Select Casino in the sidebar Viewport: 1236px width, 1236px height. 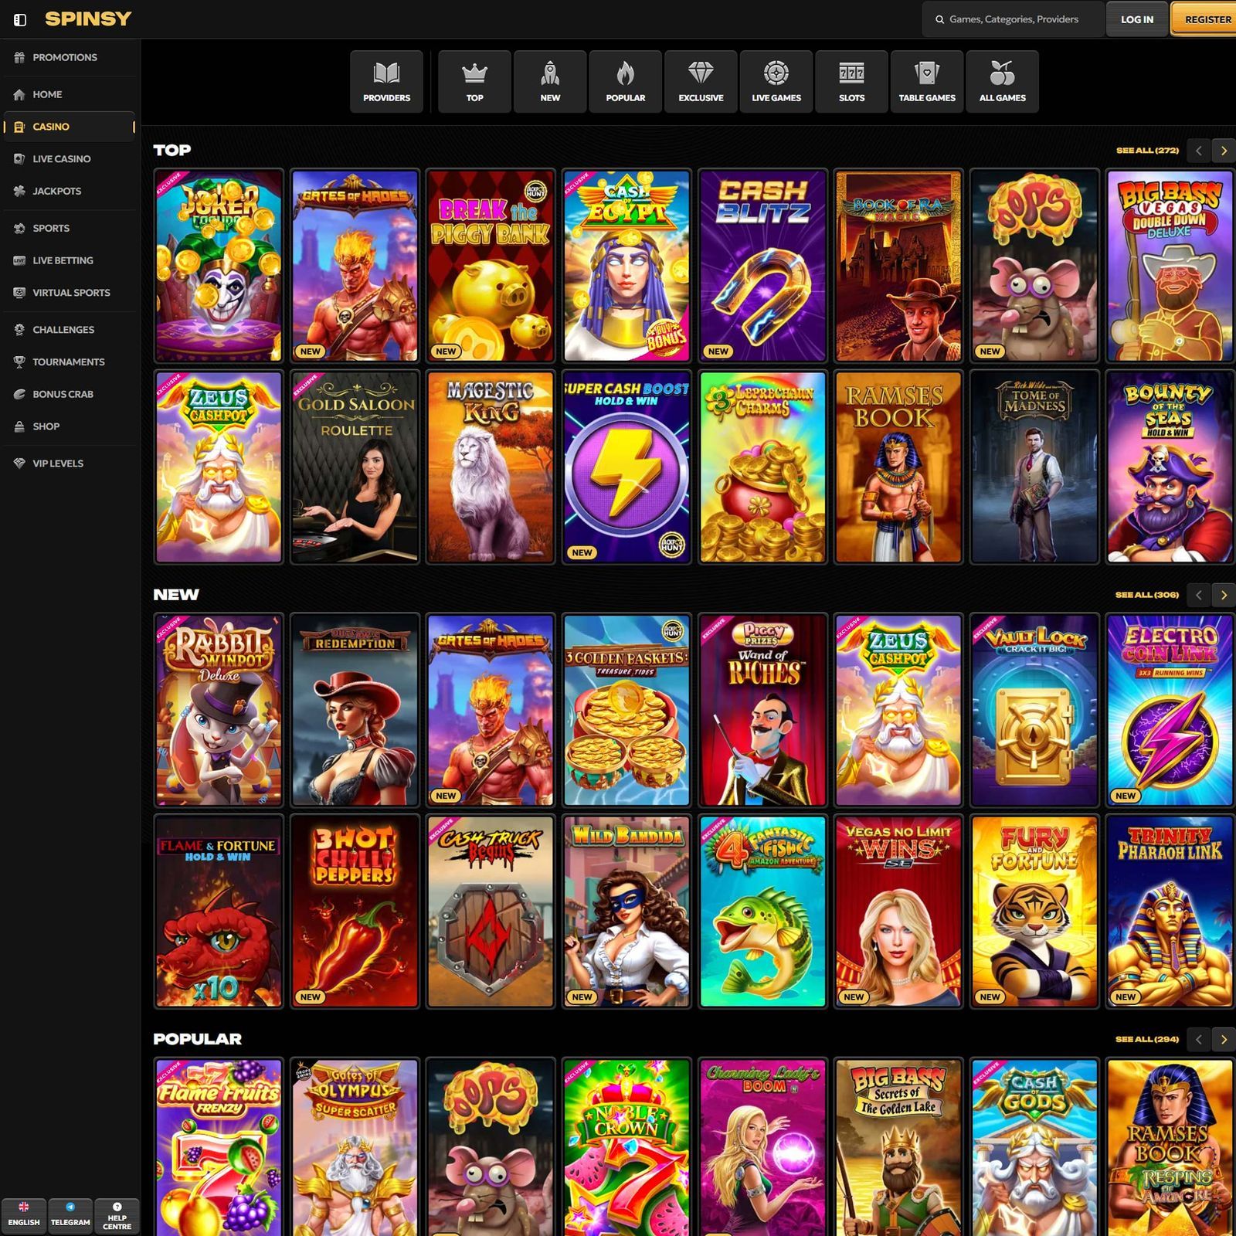tap(70, 127)
